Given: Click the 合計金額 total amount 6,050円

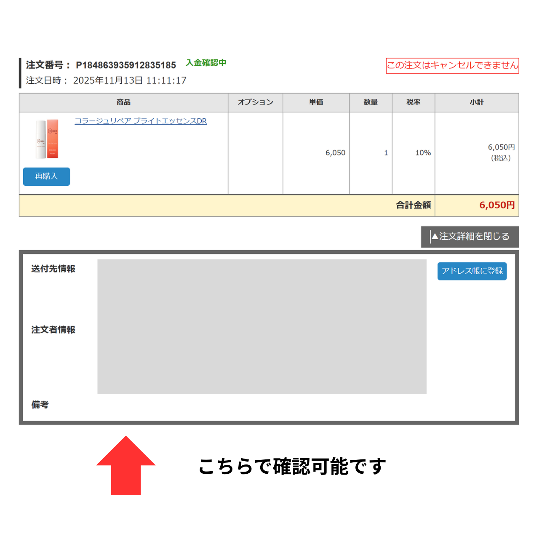Looking at the screenshot, I should (497, 205).
